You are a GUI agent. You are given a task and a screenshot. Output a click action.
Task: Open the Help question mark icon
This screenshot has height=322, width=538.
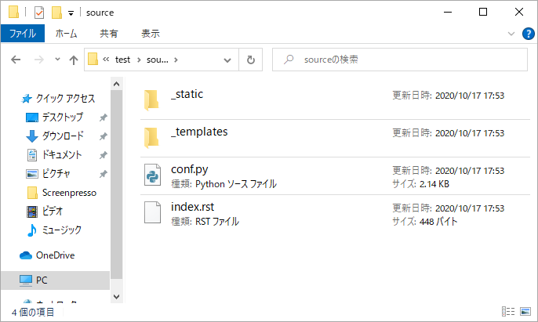528,34
